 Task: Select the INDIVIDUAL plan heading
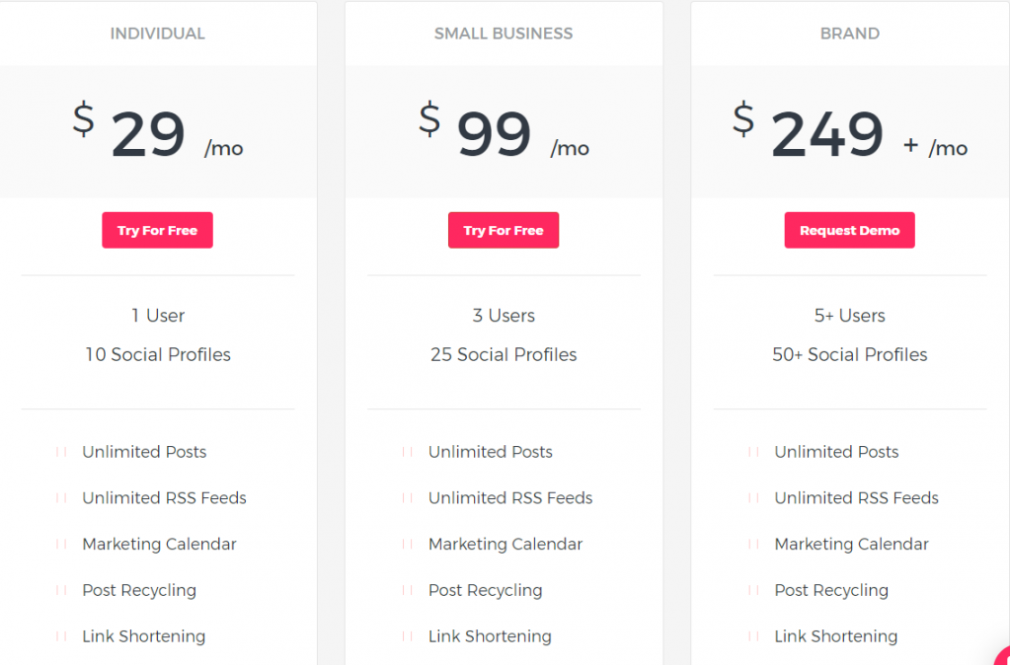158,34
